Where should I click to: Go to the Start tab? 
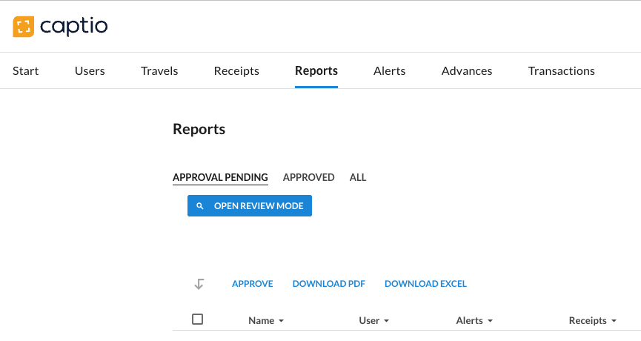[x=26, y=71]
